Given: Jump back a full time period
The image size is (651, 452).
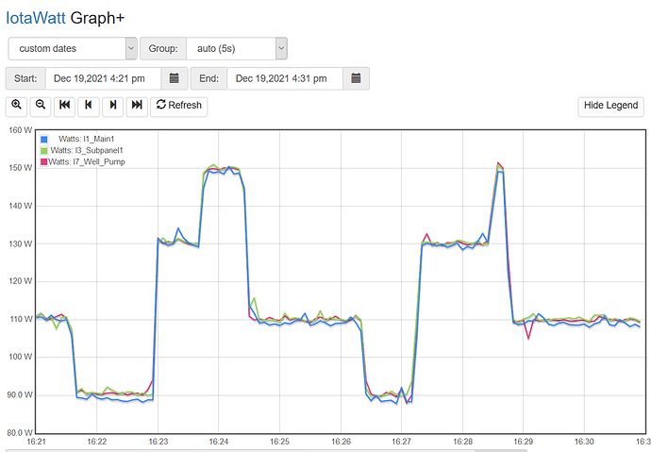Looking at the screenshot, I should [64, 107].
